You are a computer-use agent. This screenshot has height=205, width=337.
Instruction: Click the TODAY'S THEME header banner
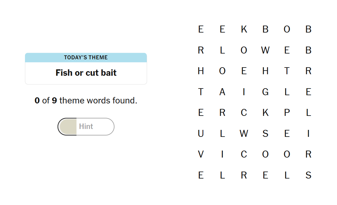(86, 57)
